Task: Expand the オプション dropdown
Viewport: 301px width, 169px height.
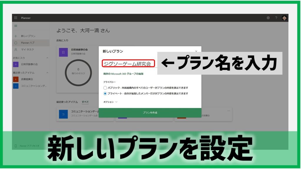Action: pos(111,102)
